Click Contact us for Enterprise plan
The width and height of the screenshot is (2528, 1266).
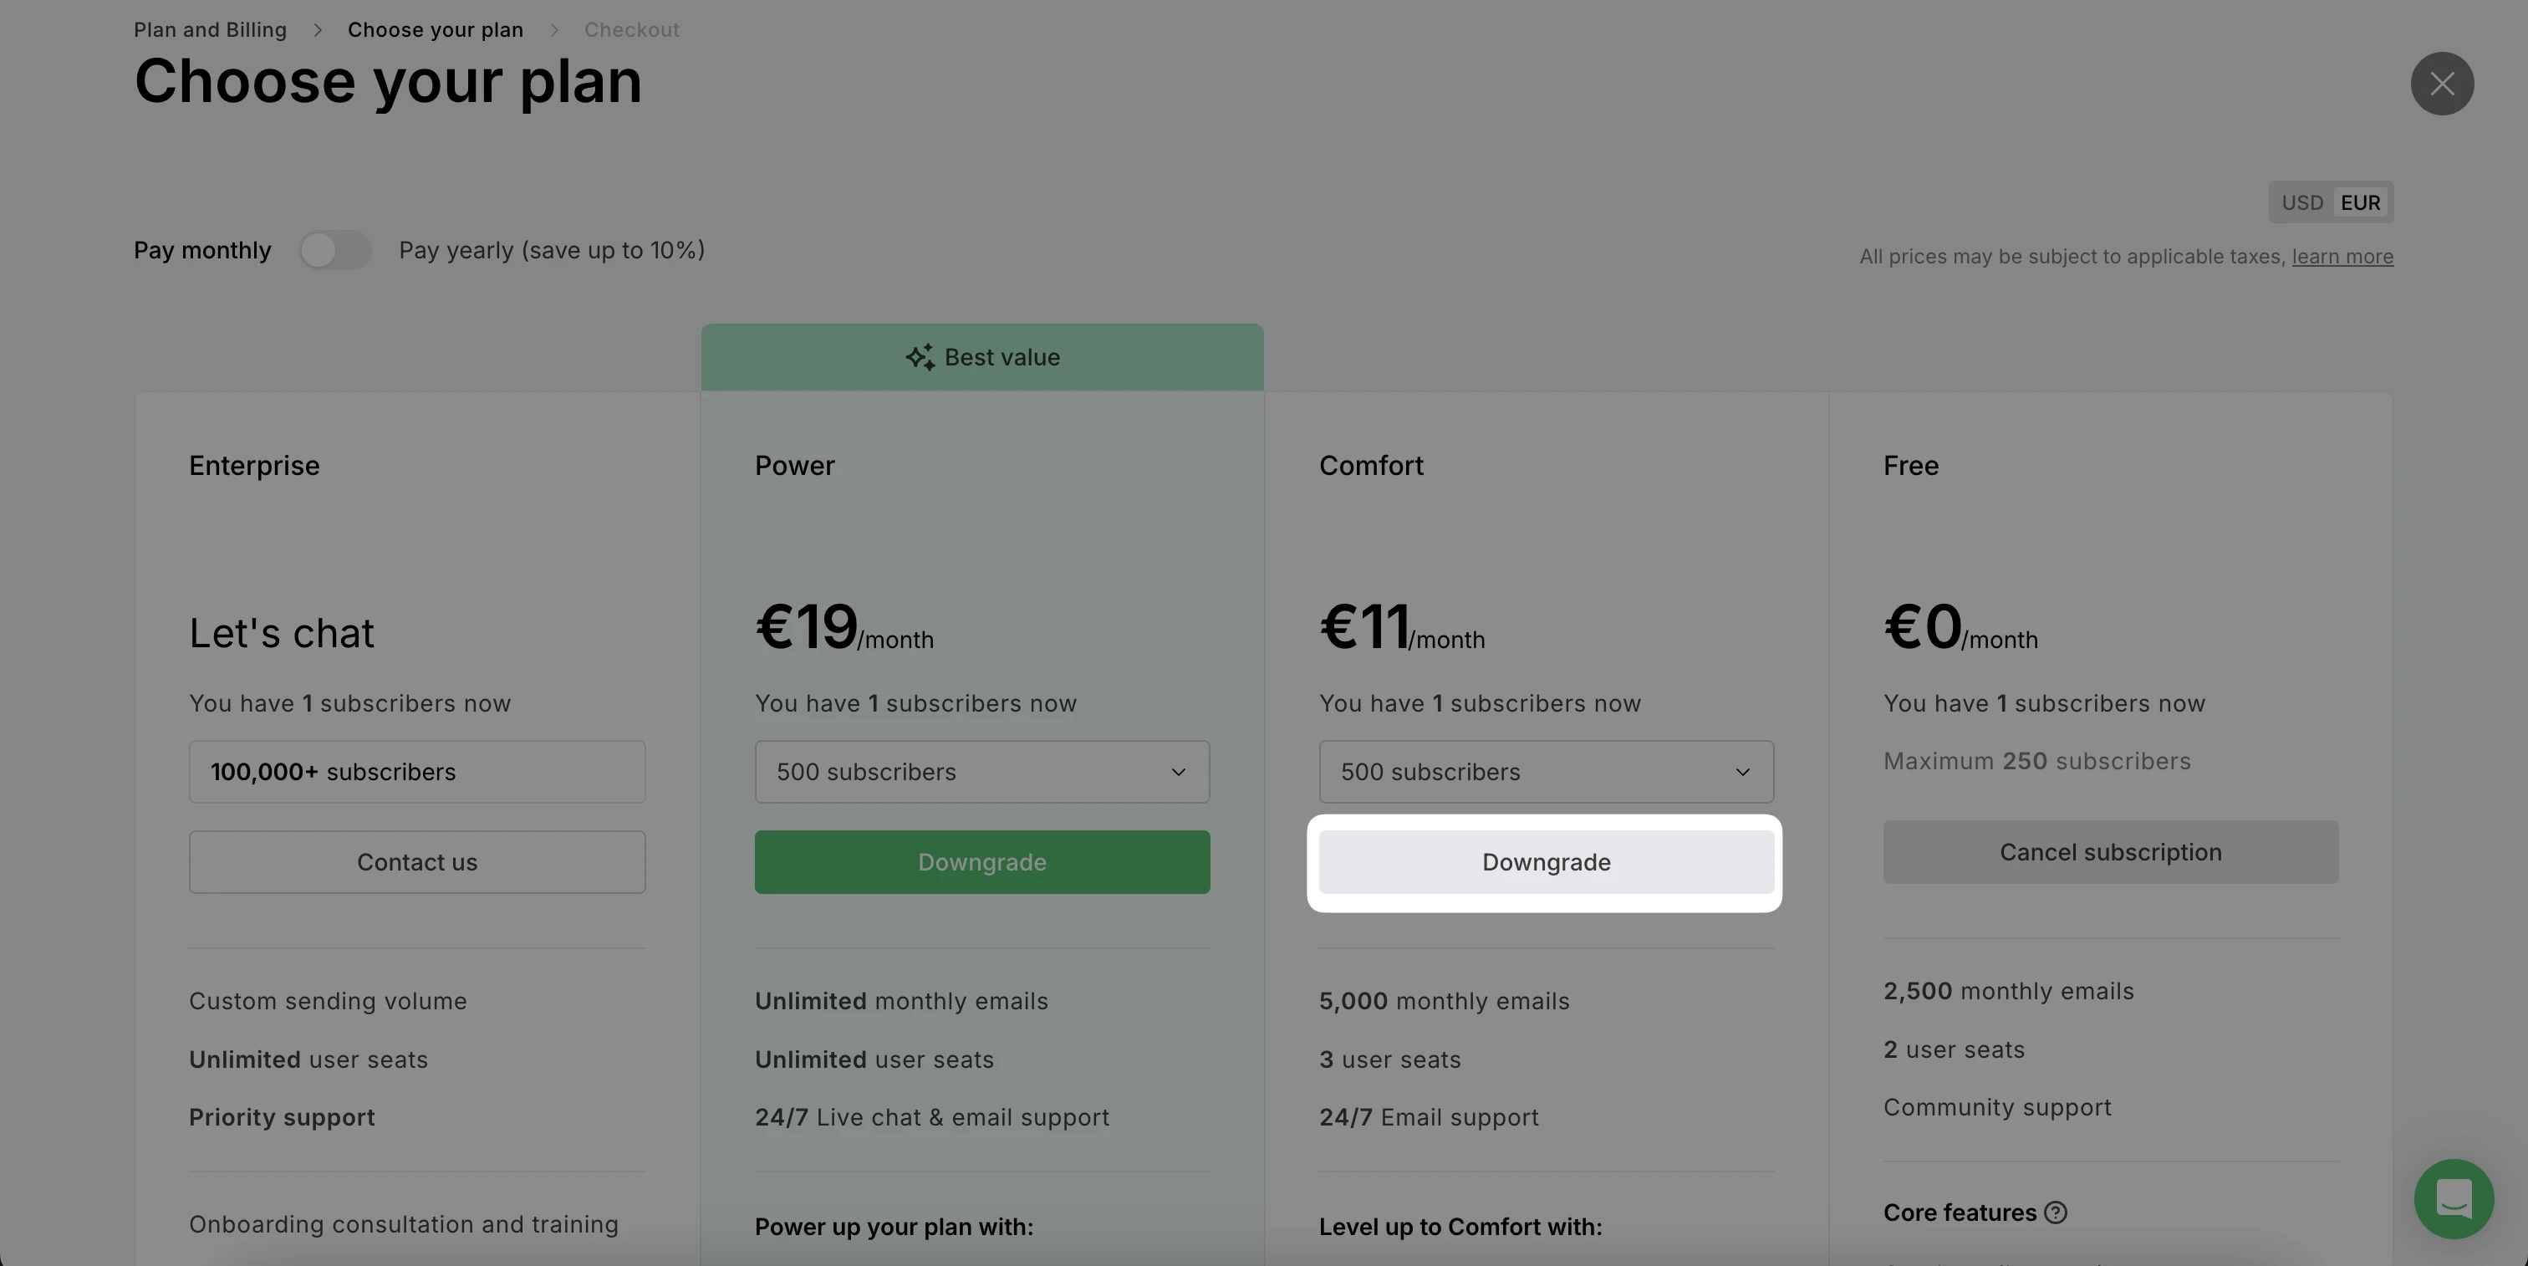(x=417, y=861)
